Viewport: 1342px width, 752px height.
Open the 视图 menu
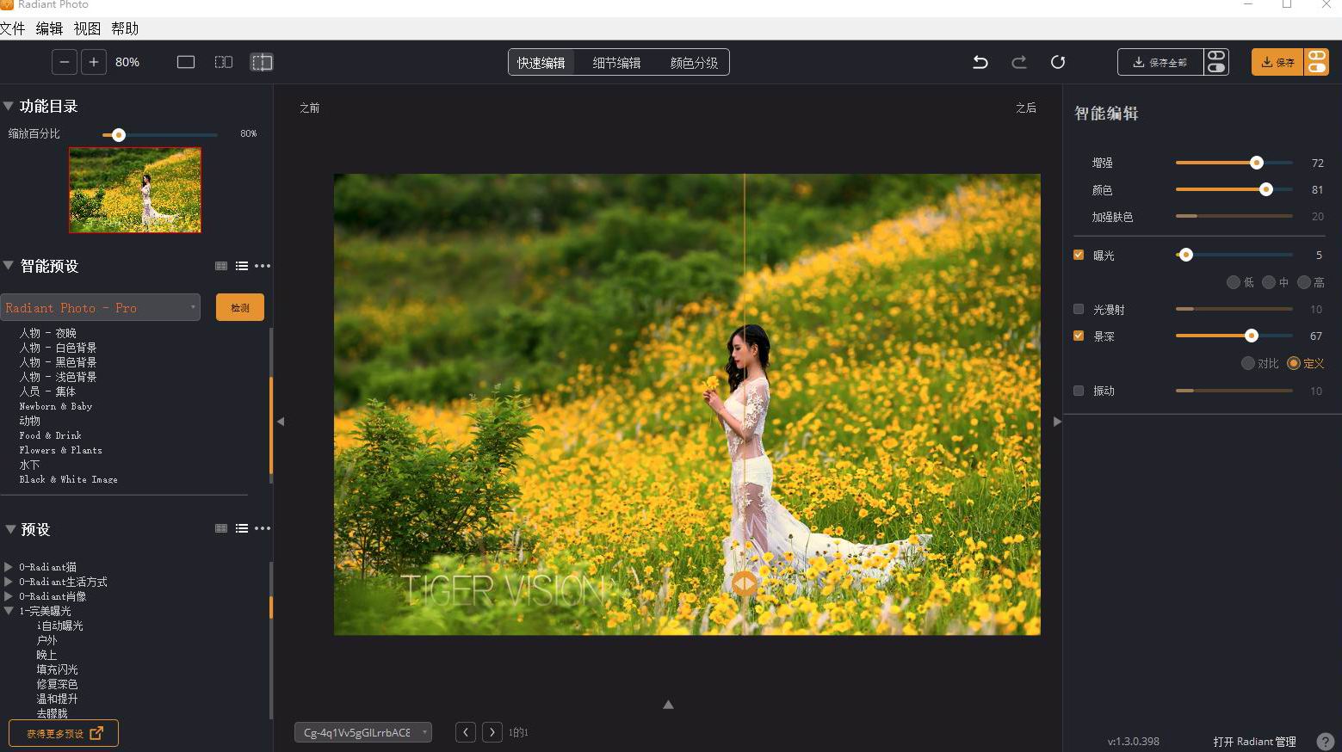(x=87, y=28)
